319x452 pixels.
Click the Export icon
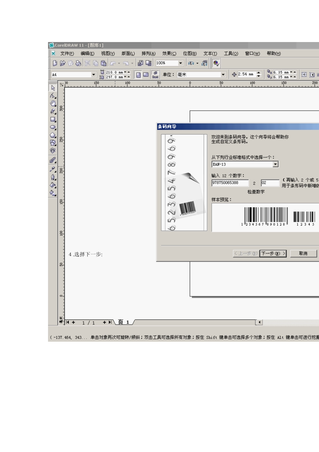point(148,63)
